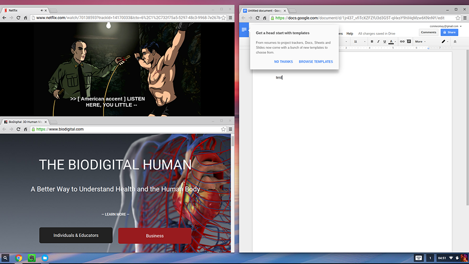Reload the Google Docs page
This screenshot has height=264, width=469.
point(257,18)
